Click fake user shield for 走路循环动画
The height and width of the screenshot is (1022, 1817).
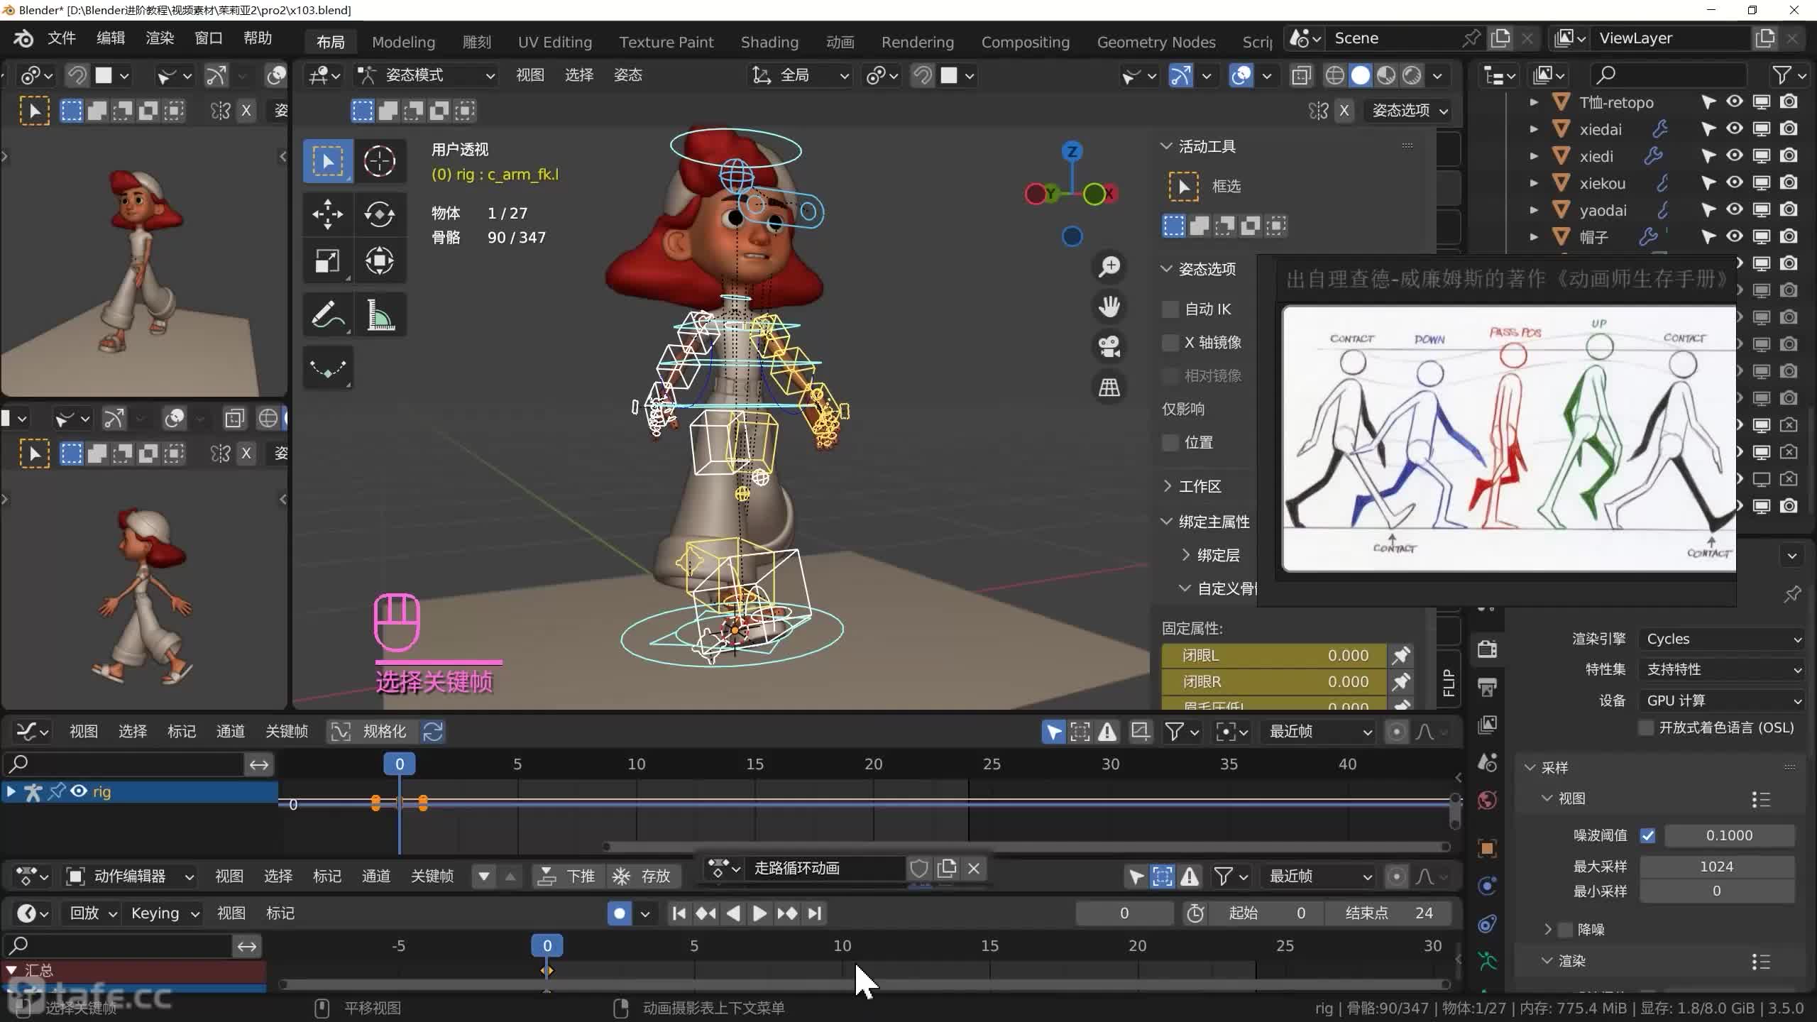919,868
